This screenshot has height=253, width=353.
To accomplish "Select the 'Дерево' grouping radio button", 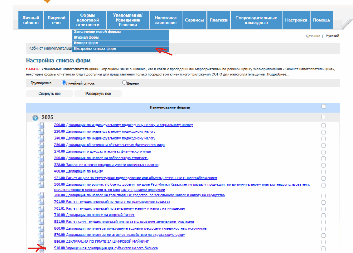I will click(124, 82).
